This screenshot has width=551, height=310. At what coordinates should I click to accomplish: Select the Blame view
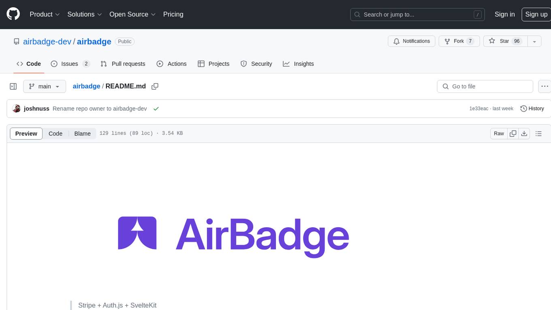pyautogui.click(x=82, y=133)
